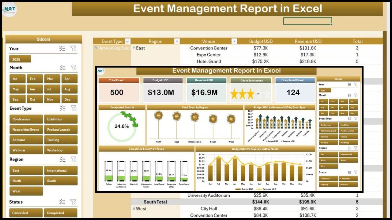Click the first gold star in Client Satisfaction
Screen dimensions: 392x220
[235, 94]
